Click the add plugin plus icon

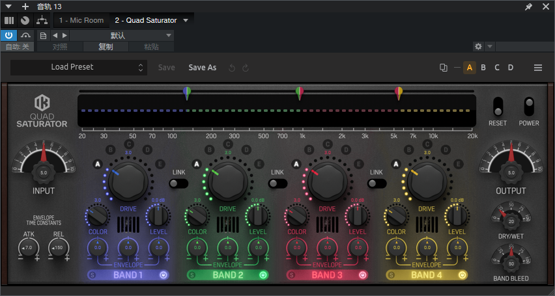click(25, 7)
